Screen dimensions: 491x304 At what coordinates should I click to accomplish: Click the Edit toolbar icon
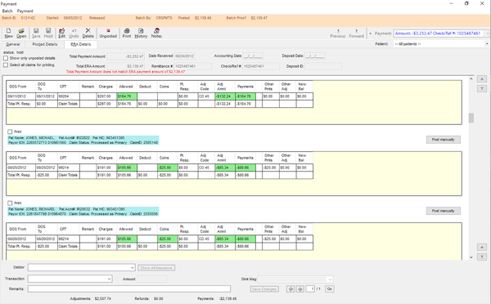click(62, 33)
